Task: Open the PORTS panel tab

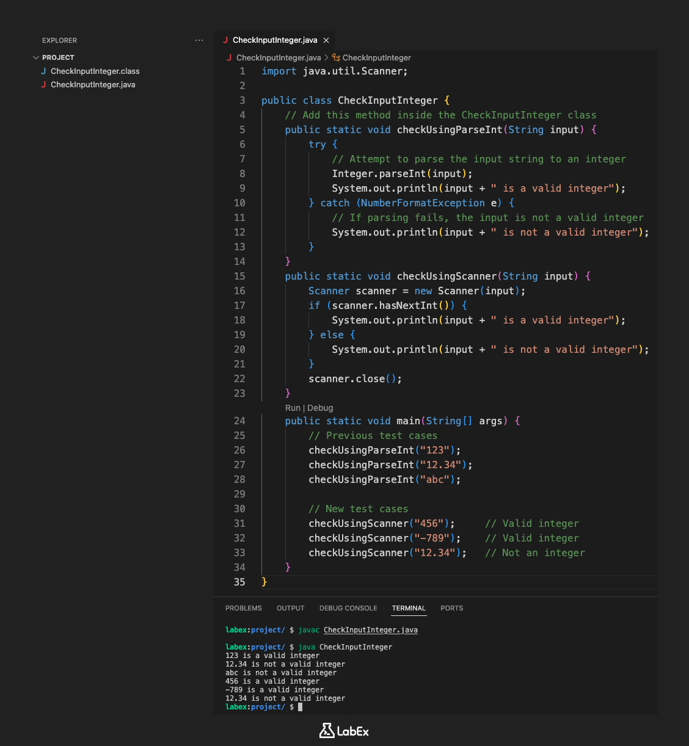Action: [451, 608]
